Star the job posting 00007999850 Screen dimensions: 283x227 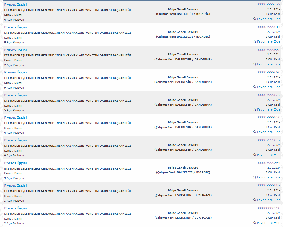point(254,132)
